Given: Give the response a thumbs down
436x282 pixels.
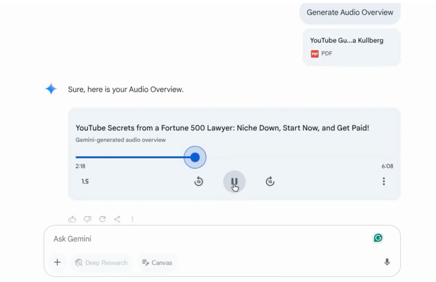Looking at the screenshot, I should 87,219.
